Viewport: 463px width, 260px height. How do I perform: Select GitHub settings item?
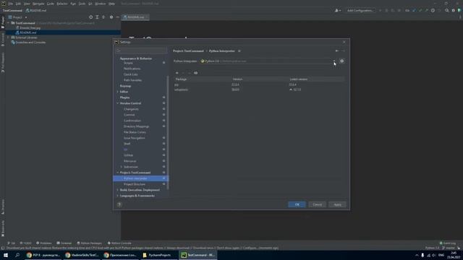pyautogui.click(x=128, y=155)
